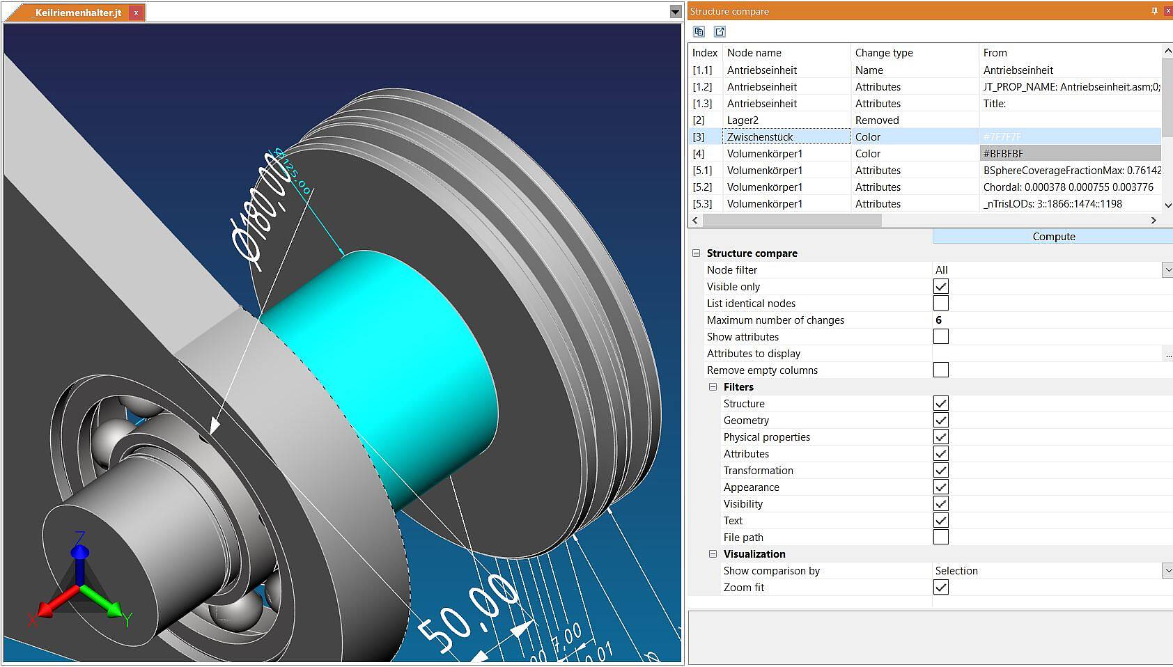Screen dimensions: 1173x667
Task: Click the From column header
Action: pos(1071,53)
